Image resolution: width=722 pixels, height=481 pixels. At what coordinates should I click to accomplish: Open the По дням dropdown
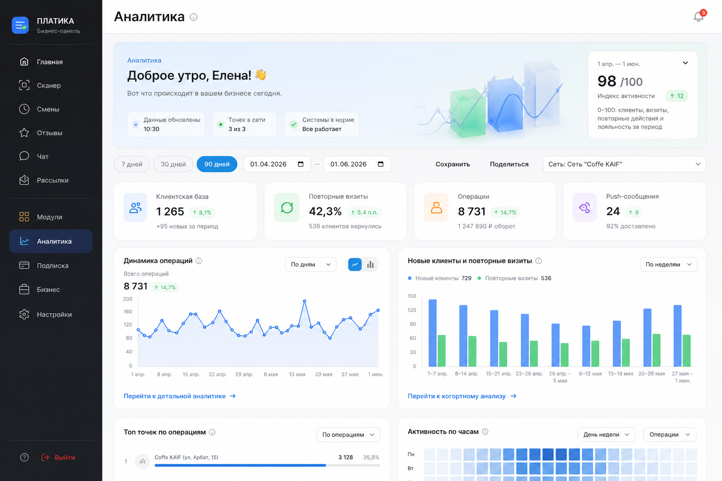click(311, 264)
